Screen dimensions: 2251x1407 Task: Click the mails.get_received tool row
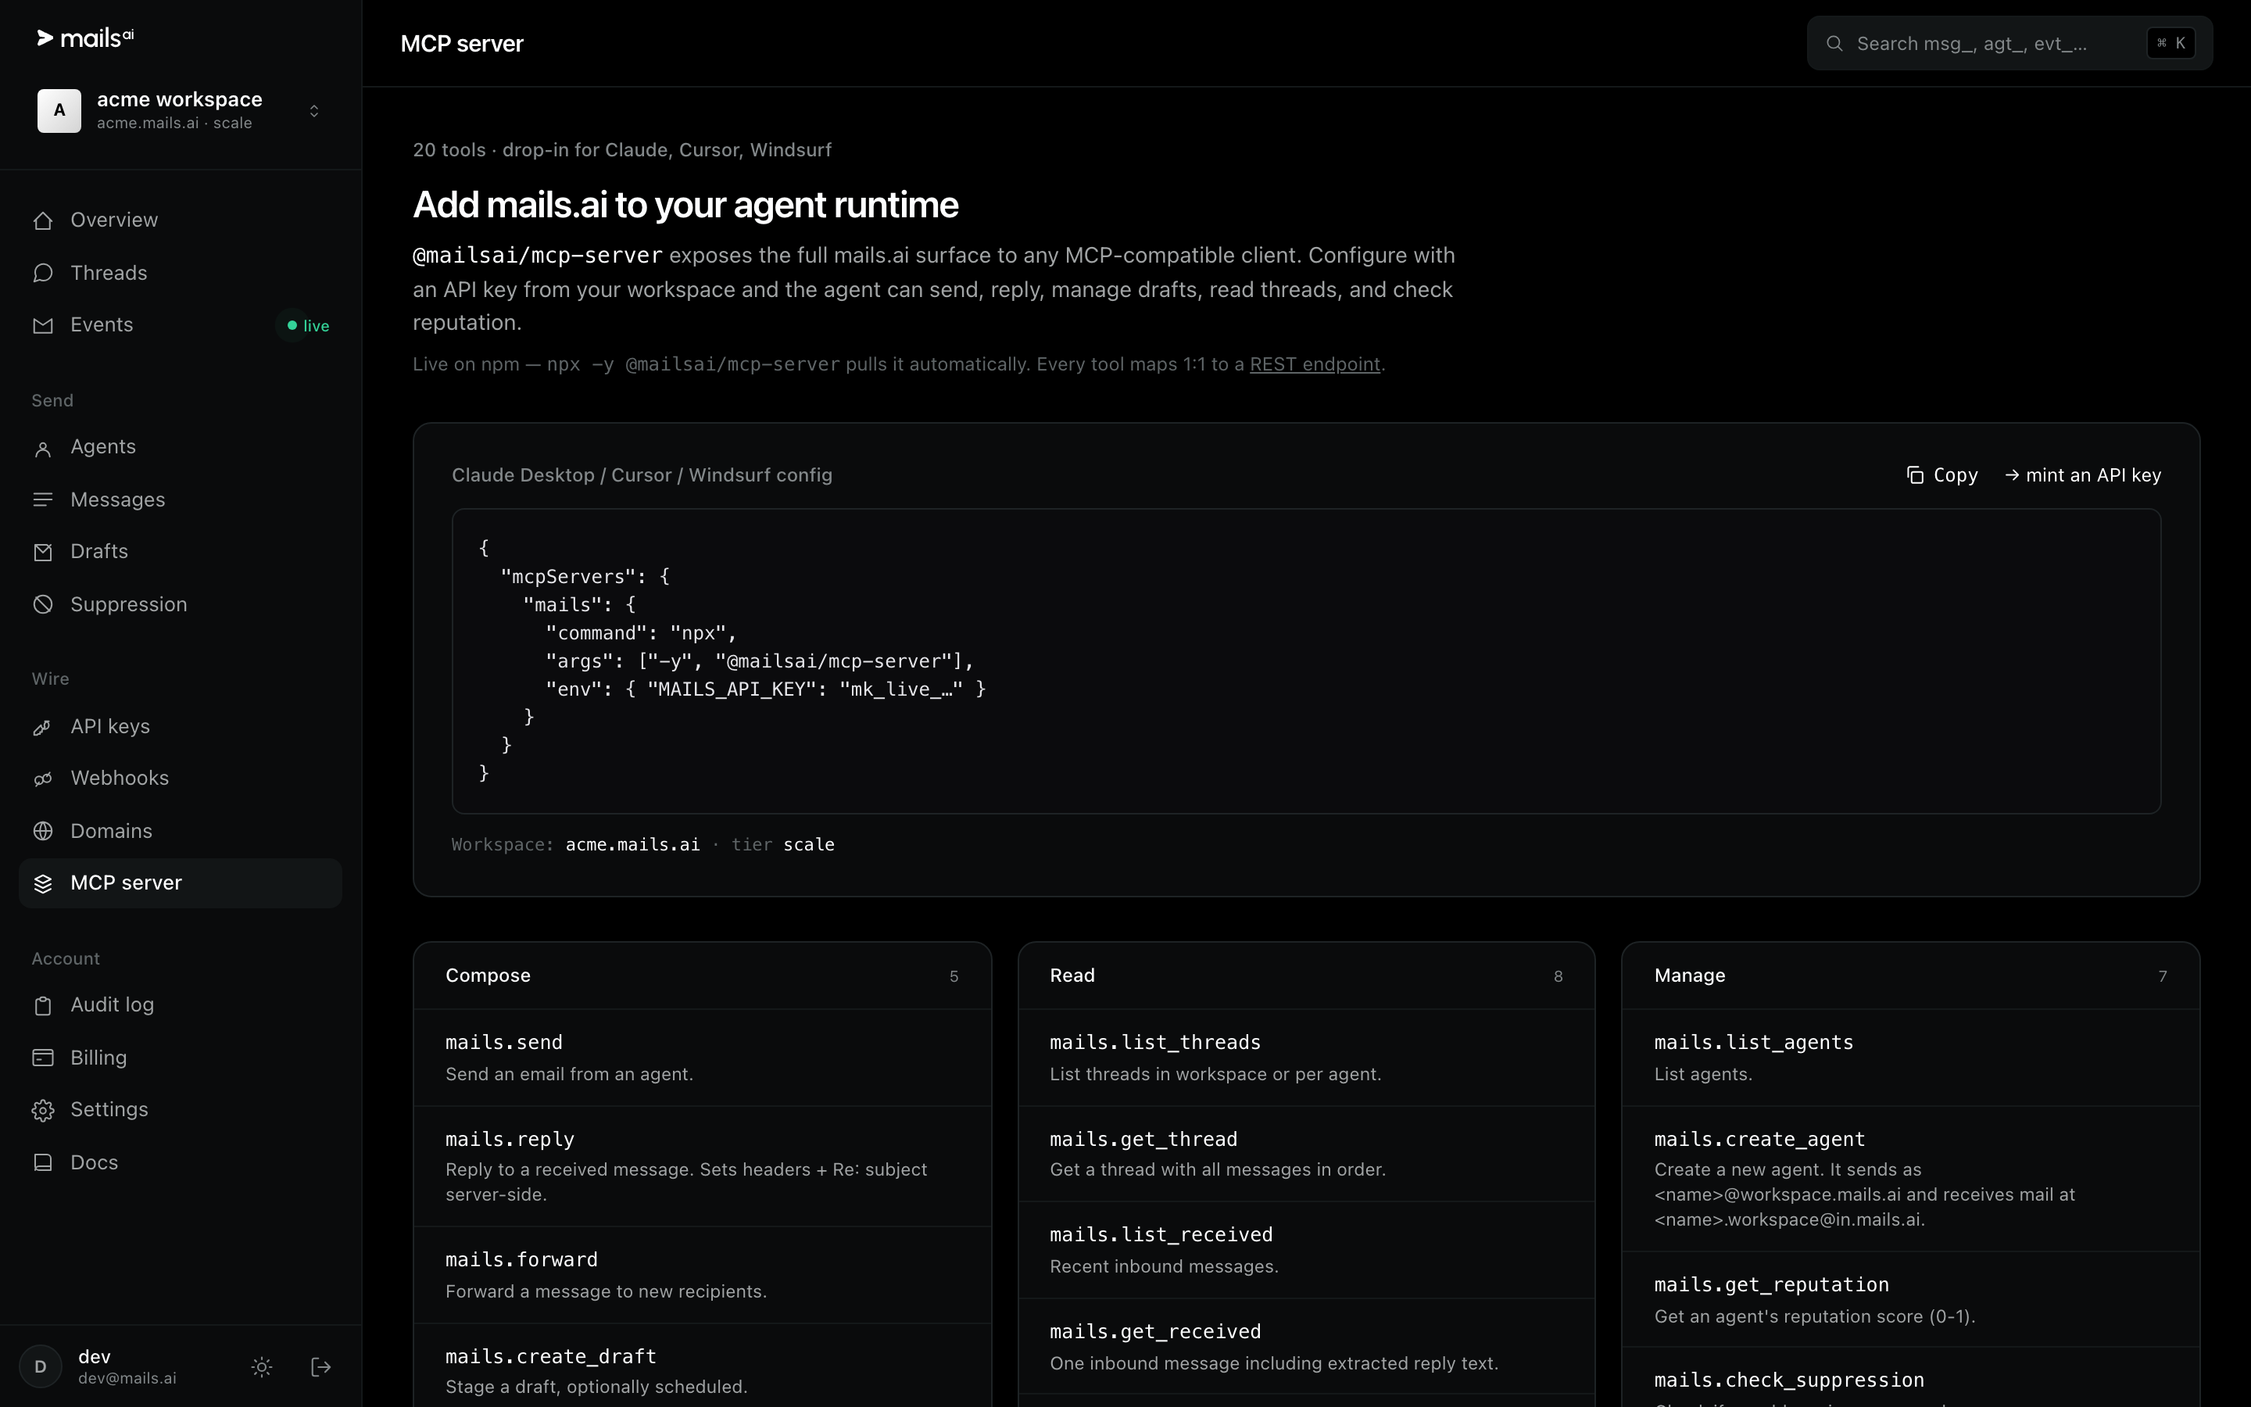pos(1306,1347)
